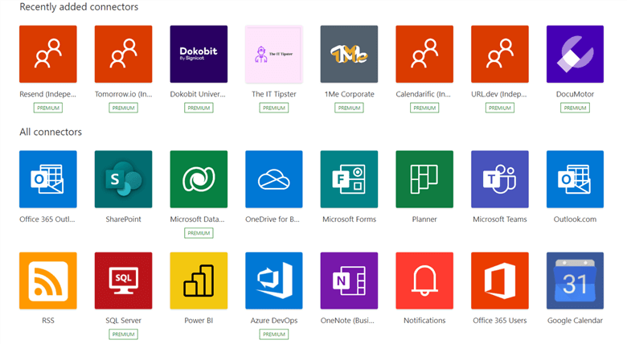Viewport: 627px width, 344px height.
Task: Click the 'All connectors' heading
Action: (51, 132)
